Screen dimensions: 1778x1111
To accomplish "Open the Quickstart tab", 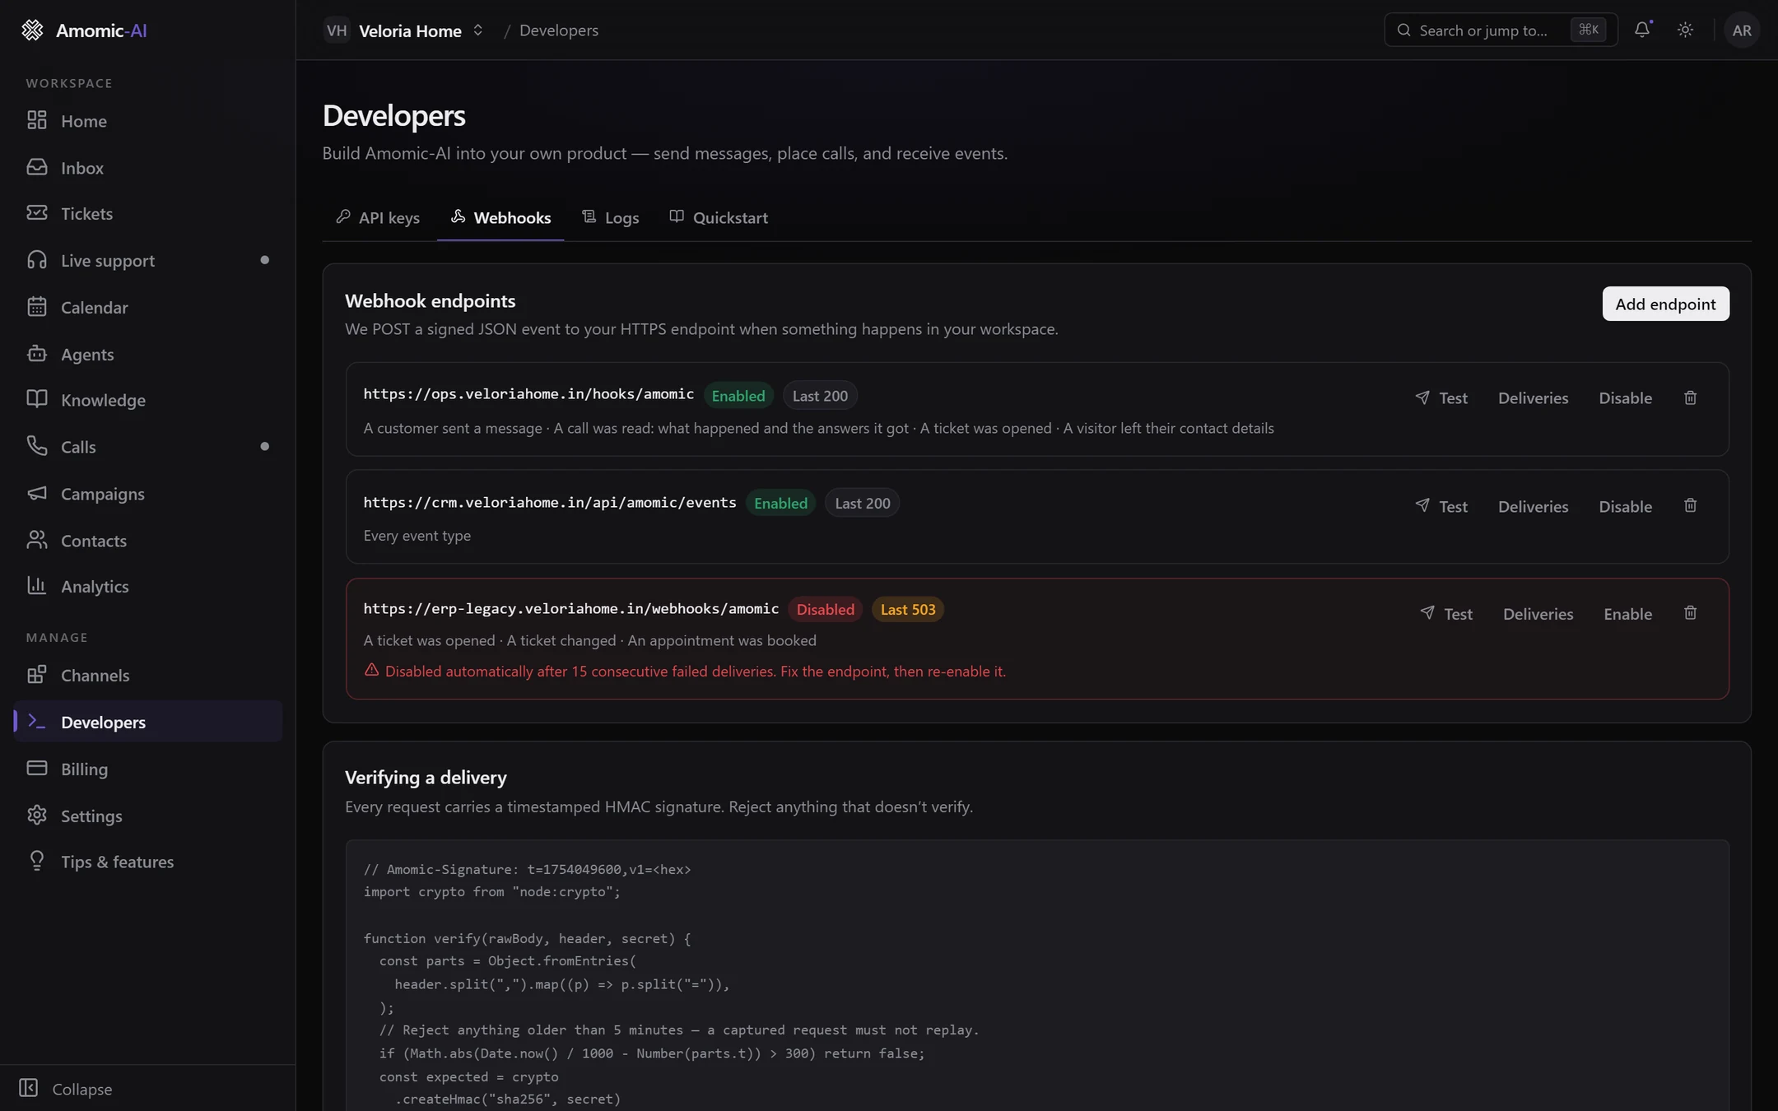I will click(x=719, y=217).
